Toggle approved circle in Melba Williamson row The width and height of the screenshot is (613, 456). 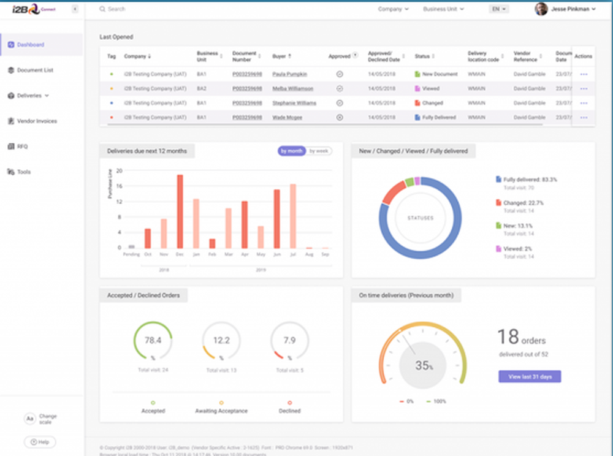[x=340, y=89]
